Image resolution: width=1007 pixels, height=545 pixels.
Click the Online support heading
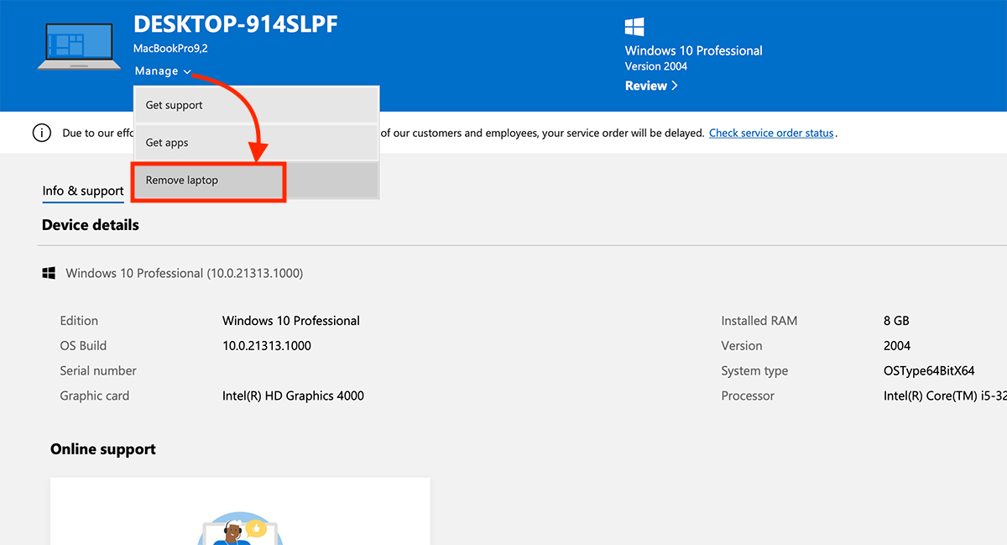[x=103, y=449]
